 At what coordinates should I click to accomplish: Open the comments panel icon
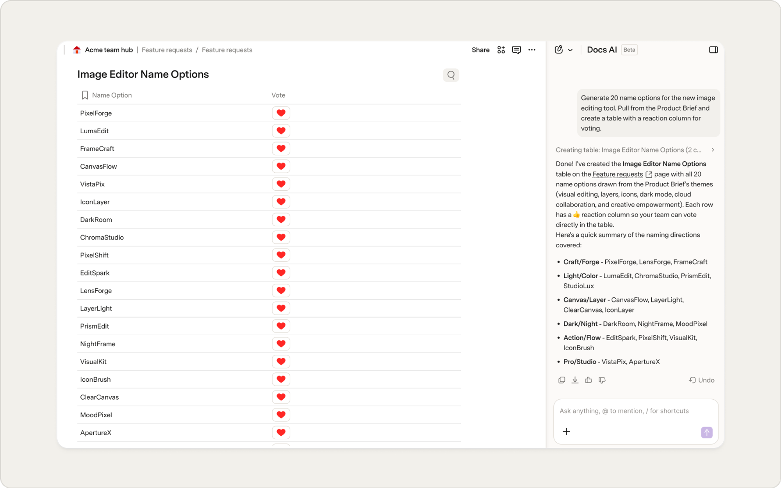coord(516,50)
